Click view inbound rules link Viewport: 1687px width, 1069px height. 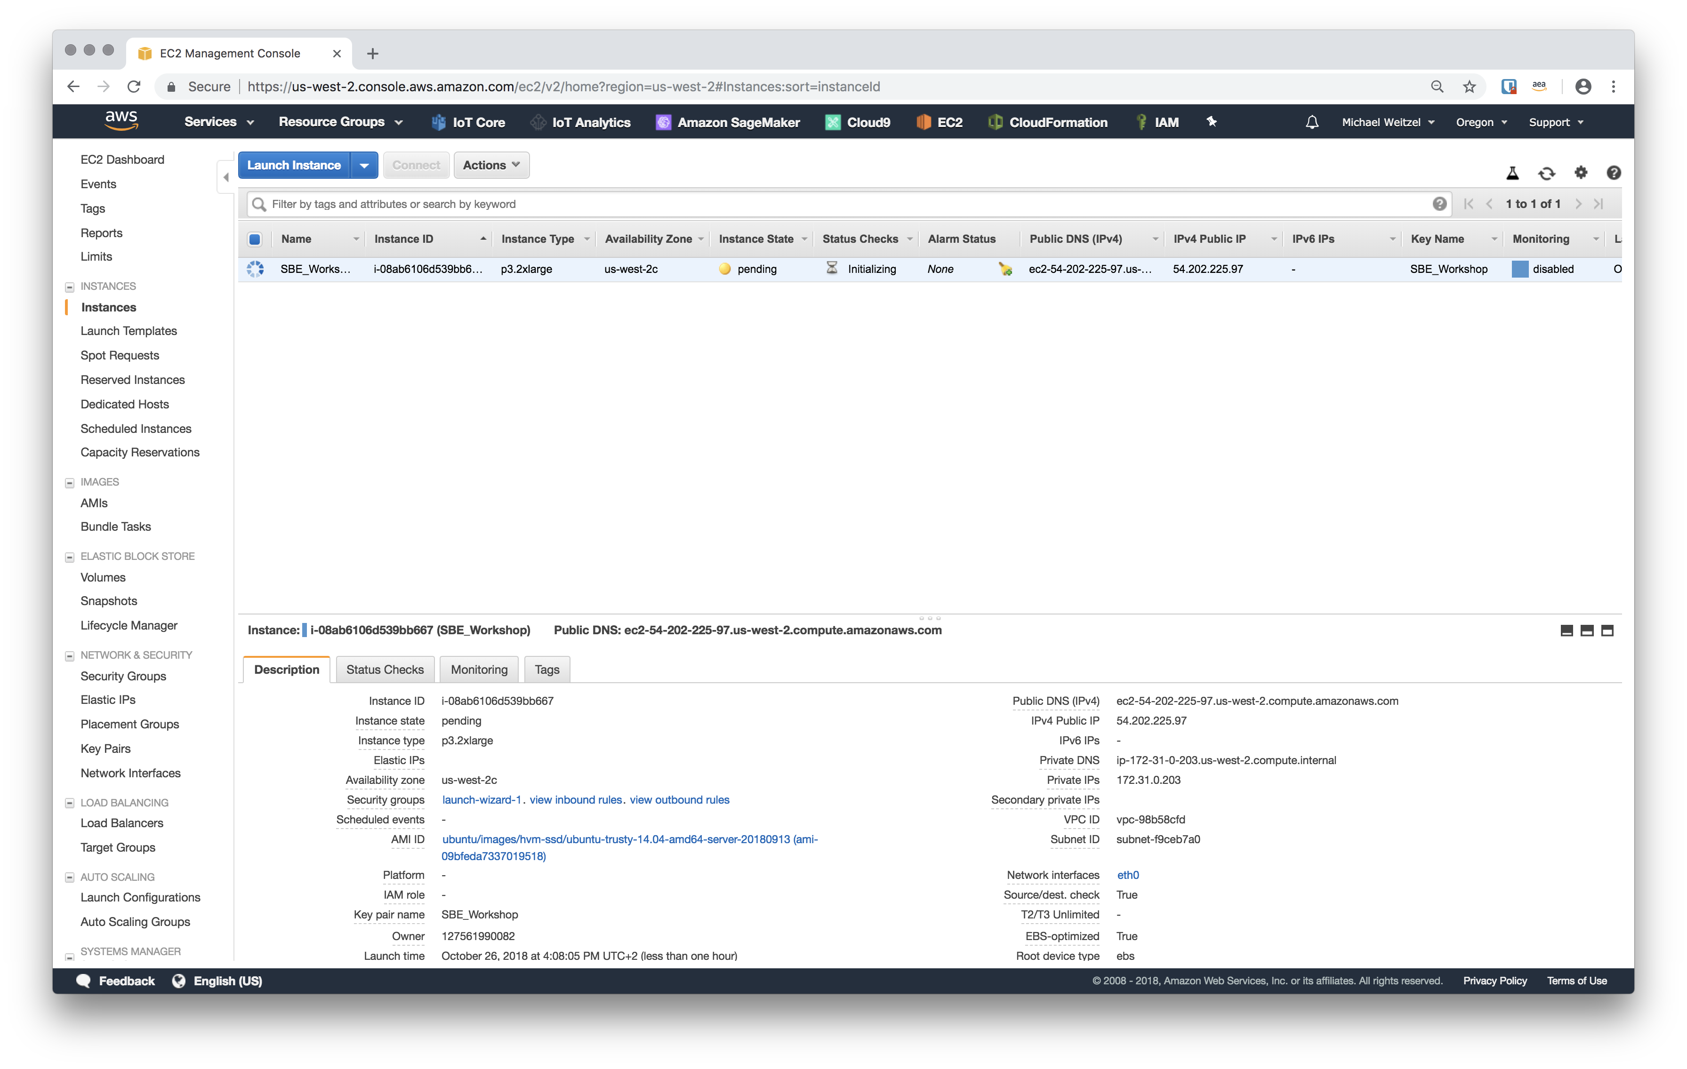pos(575,800)
